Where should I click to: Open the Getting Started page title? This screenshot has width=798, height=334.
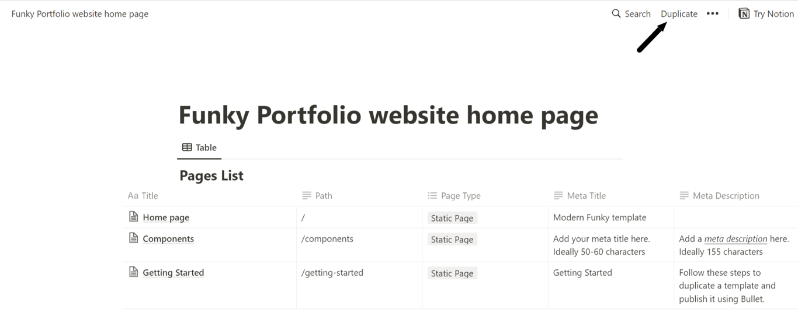click(173, 272)
